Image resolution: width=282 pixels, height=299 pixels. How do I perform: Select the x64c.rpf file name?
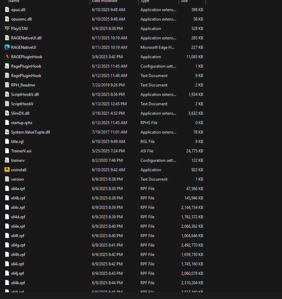click(x=18, y=208)
